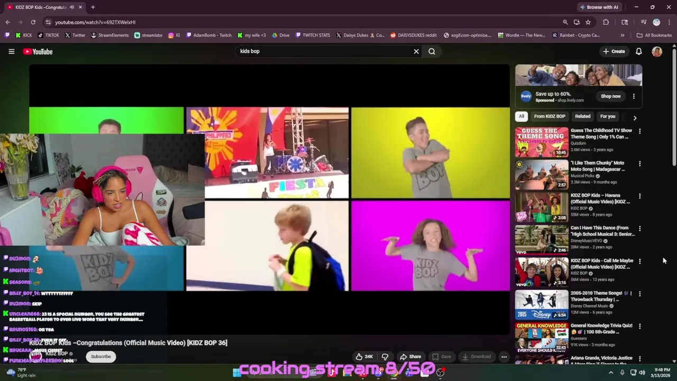Open options for the Lively sponsored ad

click(x=634, y=96)
